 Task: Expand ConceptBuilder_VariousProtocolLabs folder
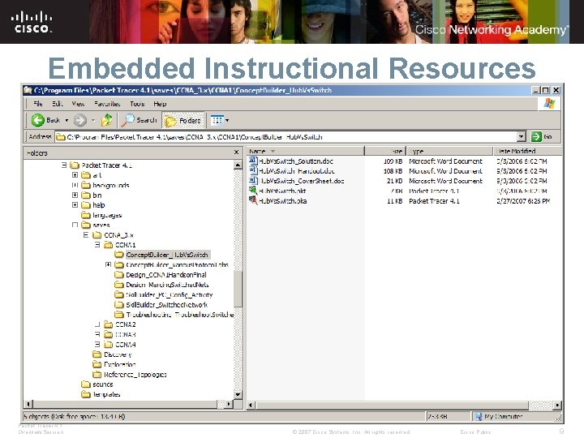point(109,264)
